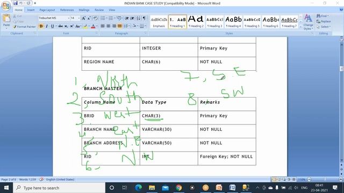This screenshot has width=344, height=193.
Task: Click the Zoom Out minus button
Action: (x=309, y=180)
